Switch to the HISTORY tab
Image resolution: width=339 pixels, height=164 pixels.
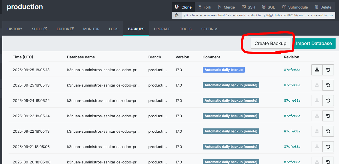pyautogui.click(x=15, y=29)
